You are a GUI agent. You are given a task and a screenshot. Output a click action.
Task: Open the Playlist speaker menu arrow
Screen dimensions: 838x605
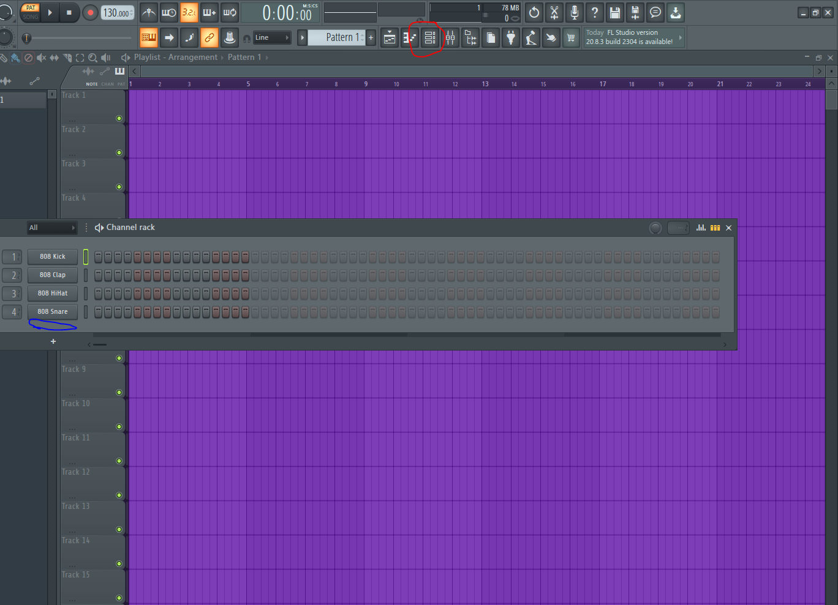click(125, 58)
